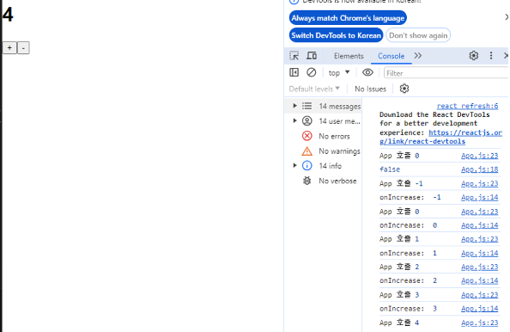Click Don't show again button
Screen dimensions: 510x332
click(x=418, y=35)
